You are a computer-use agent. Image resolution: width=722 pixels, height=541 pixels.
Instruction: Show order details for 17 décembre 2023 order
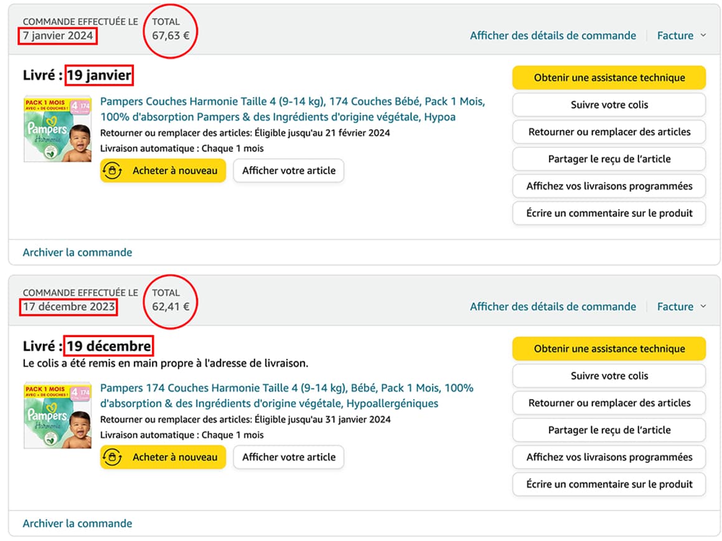pyautogui.click(x=553, y=307)
